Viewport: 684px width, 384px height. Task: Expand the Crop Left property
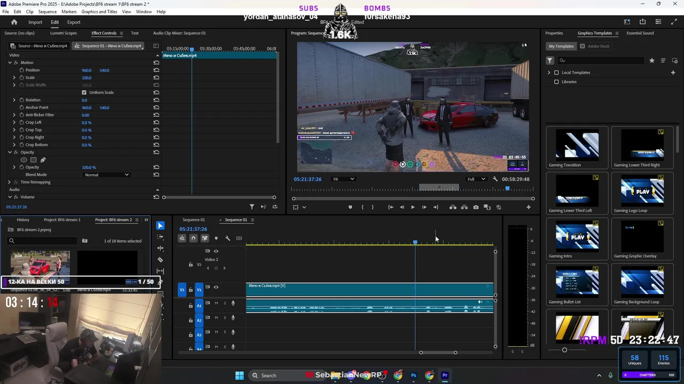(14, 122)
